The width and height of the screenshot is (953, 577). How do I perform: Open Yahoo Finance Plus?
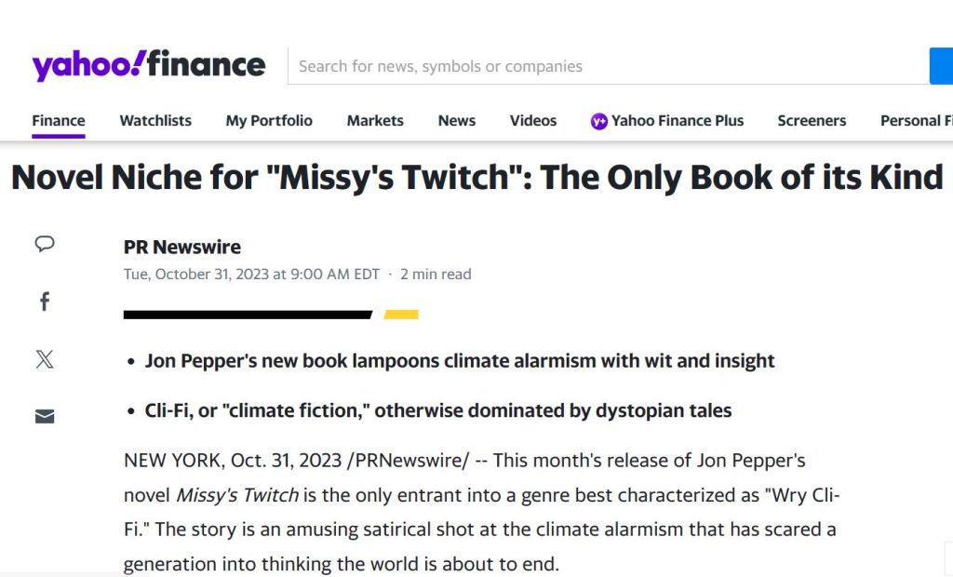coord(667,121)
